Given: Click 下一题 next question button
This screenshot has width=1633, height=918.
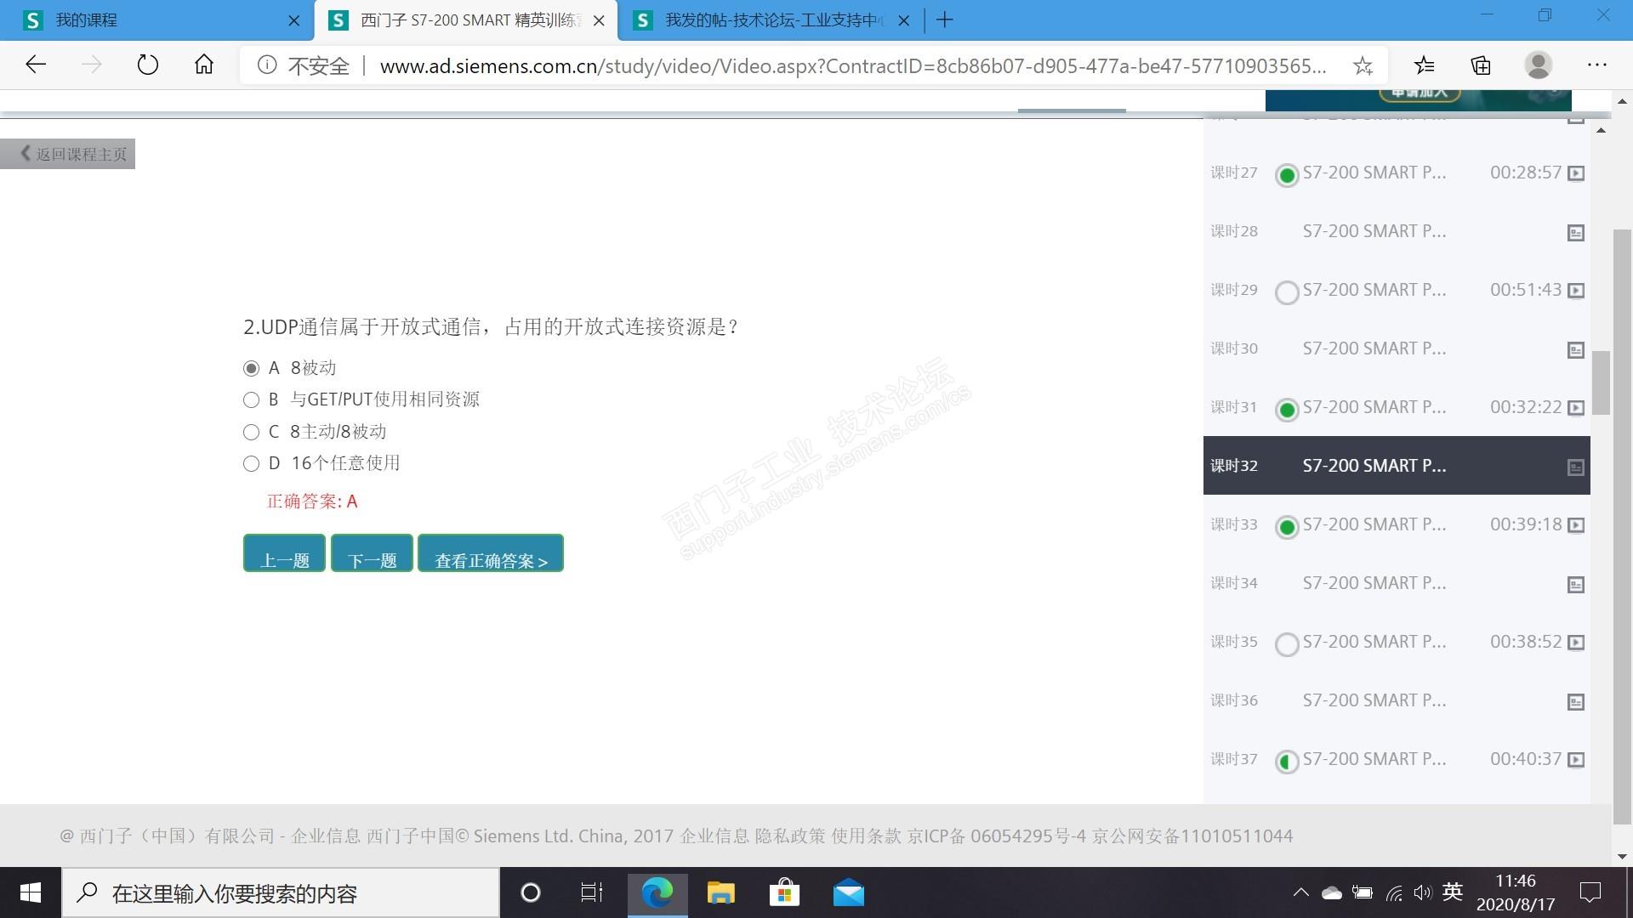Looking at the screenshot, I should [x=372, y=554].
